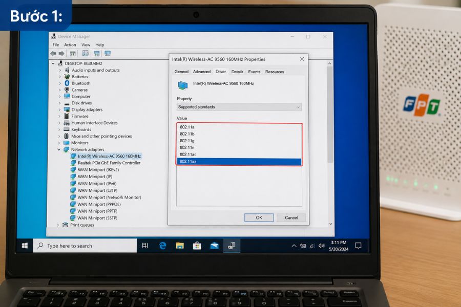461x307 pixels.
Task: Click the OK button
Action: (259, 217)
